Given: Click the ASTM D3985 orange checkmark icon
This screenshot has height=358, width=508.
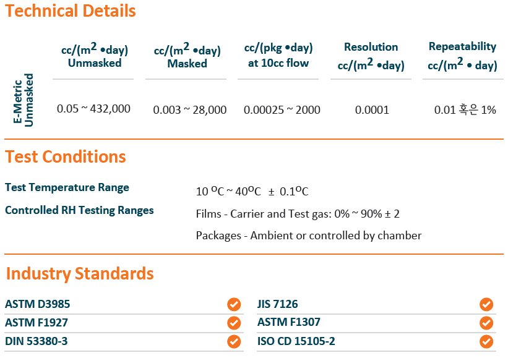Looking at the screenshot, I should [234, 304].
